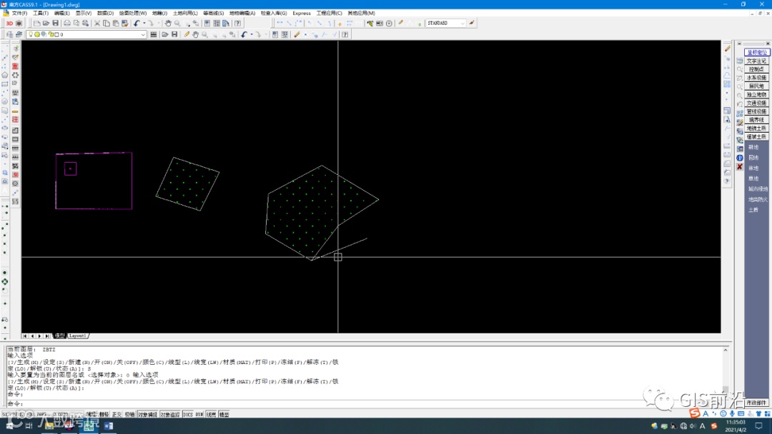The width and height of the screenshot is (772, 434).
Task: Open Word from the Windows taskbar
Action: (109, 425)
